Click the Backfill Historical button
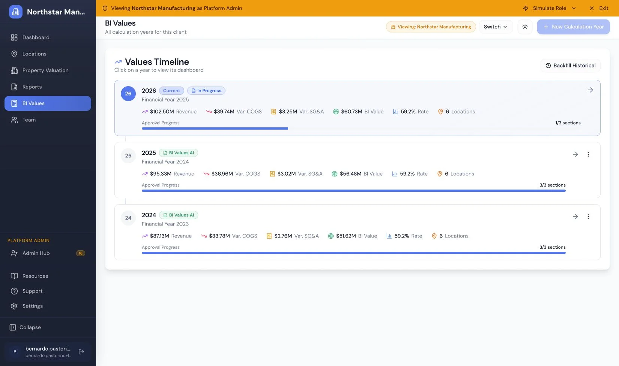619x366 pixels. tap(570, 66)
